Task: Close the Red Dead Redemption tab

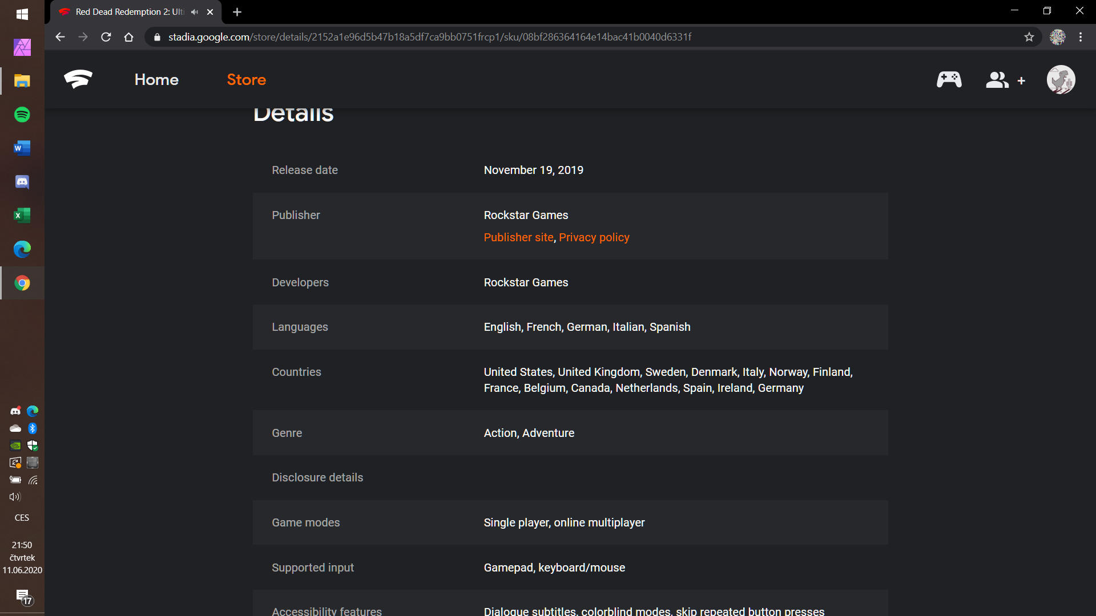Action: coord(210,12)
